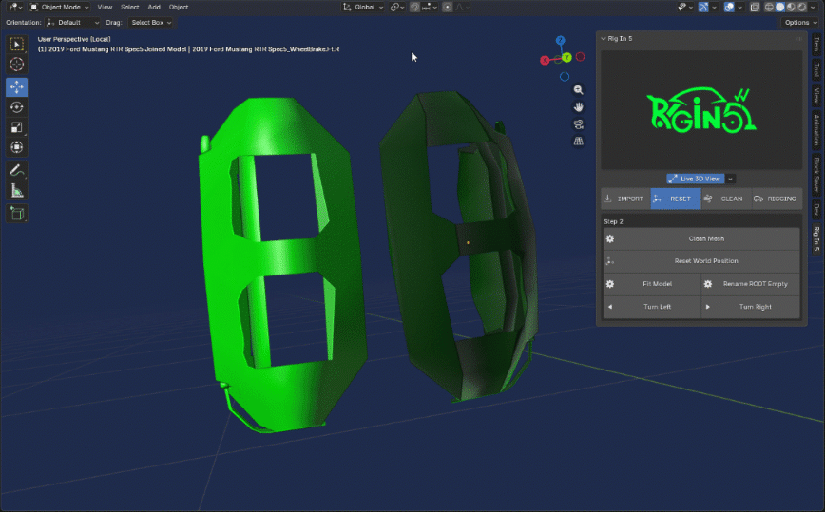Open Global transform orientation dropdown
This screenshot has width=825, height=512.
point(363,8)
